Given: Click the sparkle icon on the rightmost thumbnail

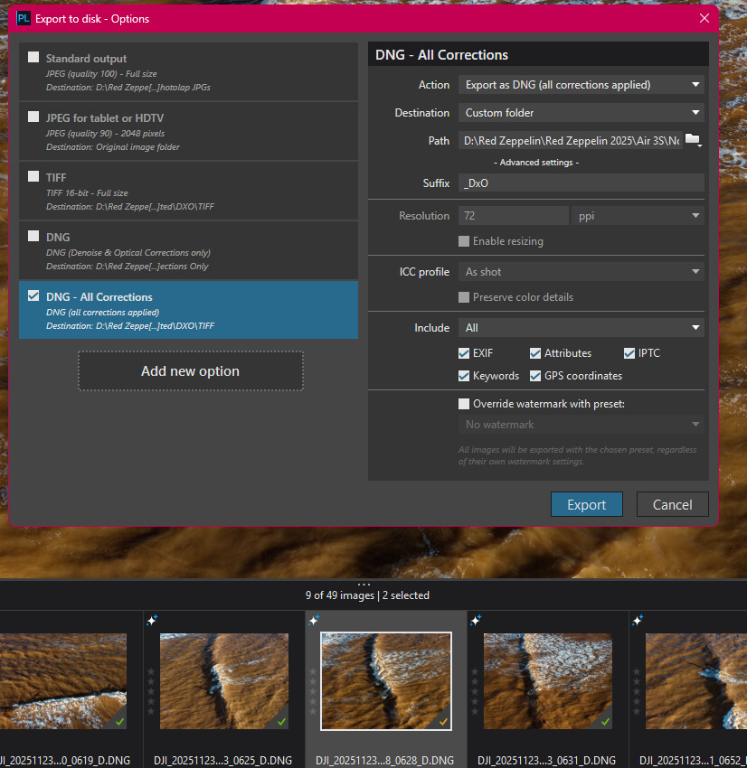Looking at the screenshot, I should click(x=638, y=621).
